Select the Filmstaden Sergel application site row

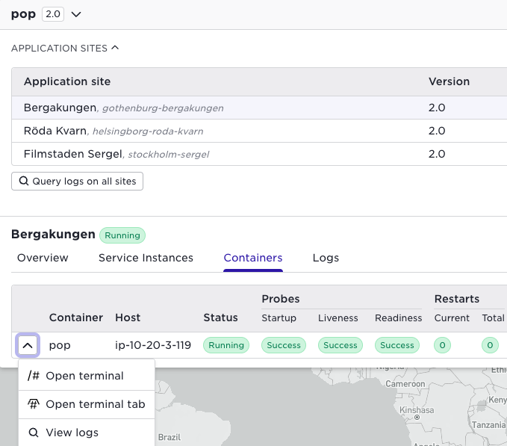pyautogui.click(x=259, y=154)
